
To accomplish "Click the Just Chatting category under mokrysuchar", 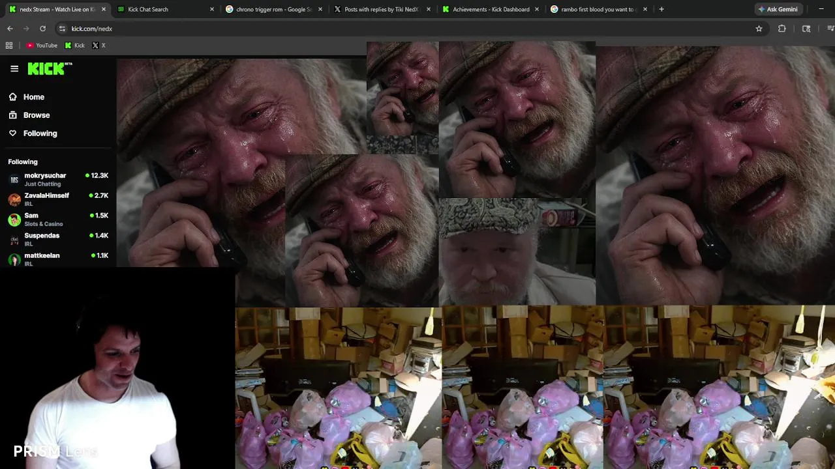I will (x=42, y=184).
